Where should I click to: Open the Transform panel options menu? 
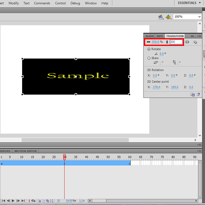(x=199, y=36)
